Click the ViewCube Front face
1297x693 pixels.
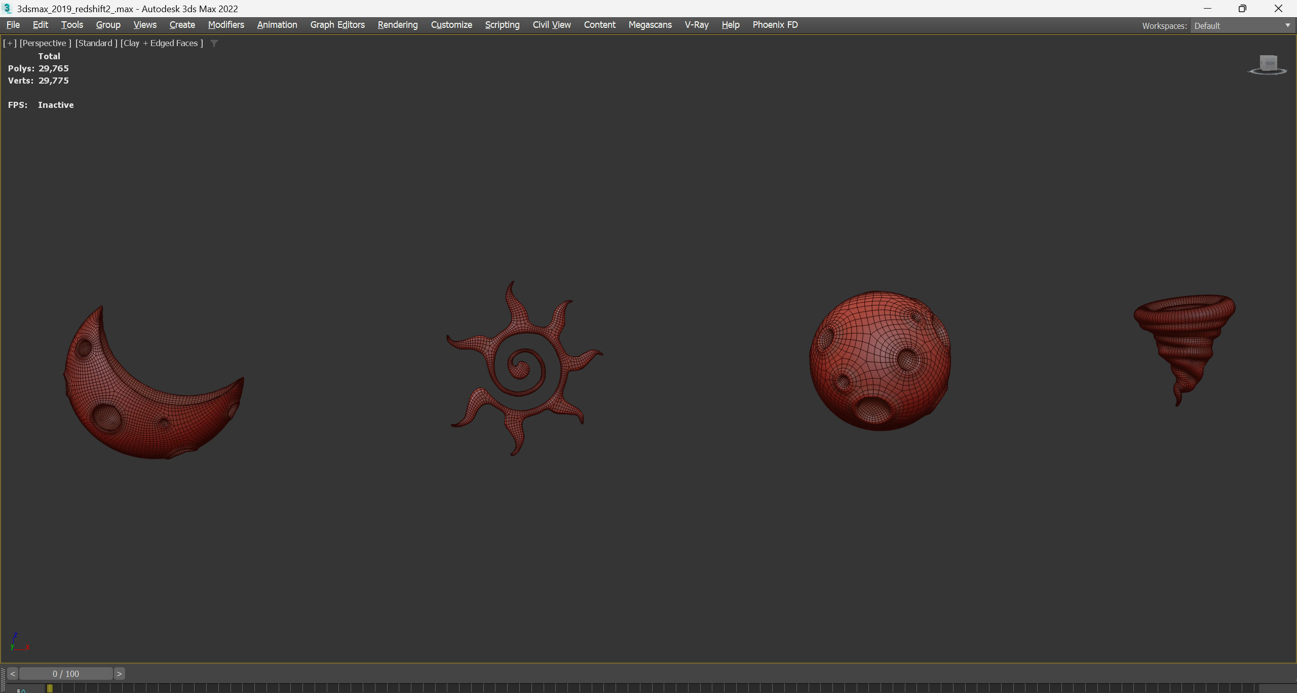click(1268, 63)
